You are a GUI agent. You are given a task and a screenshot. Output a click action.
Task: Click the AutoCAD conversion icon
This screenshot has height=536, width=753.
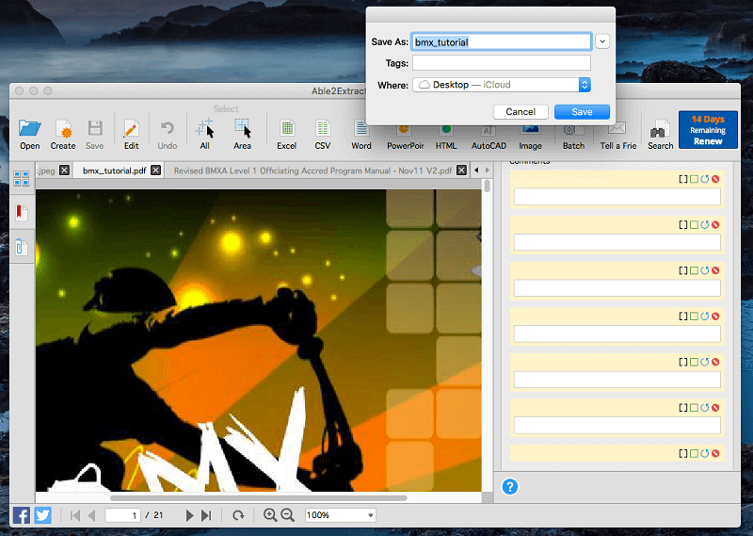(x=489, y=138)
